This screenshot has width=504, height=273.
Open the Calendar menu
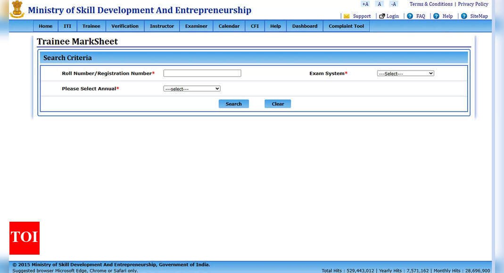pyautogui.click(x=229, y=26)
